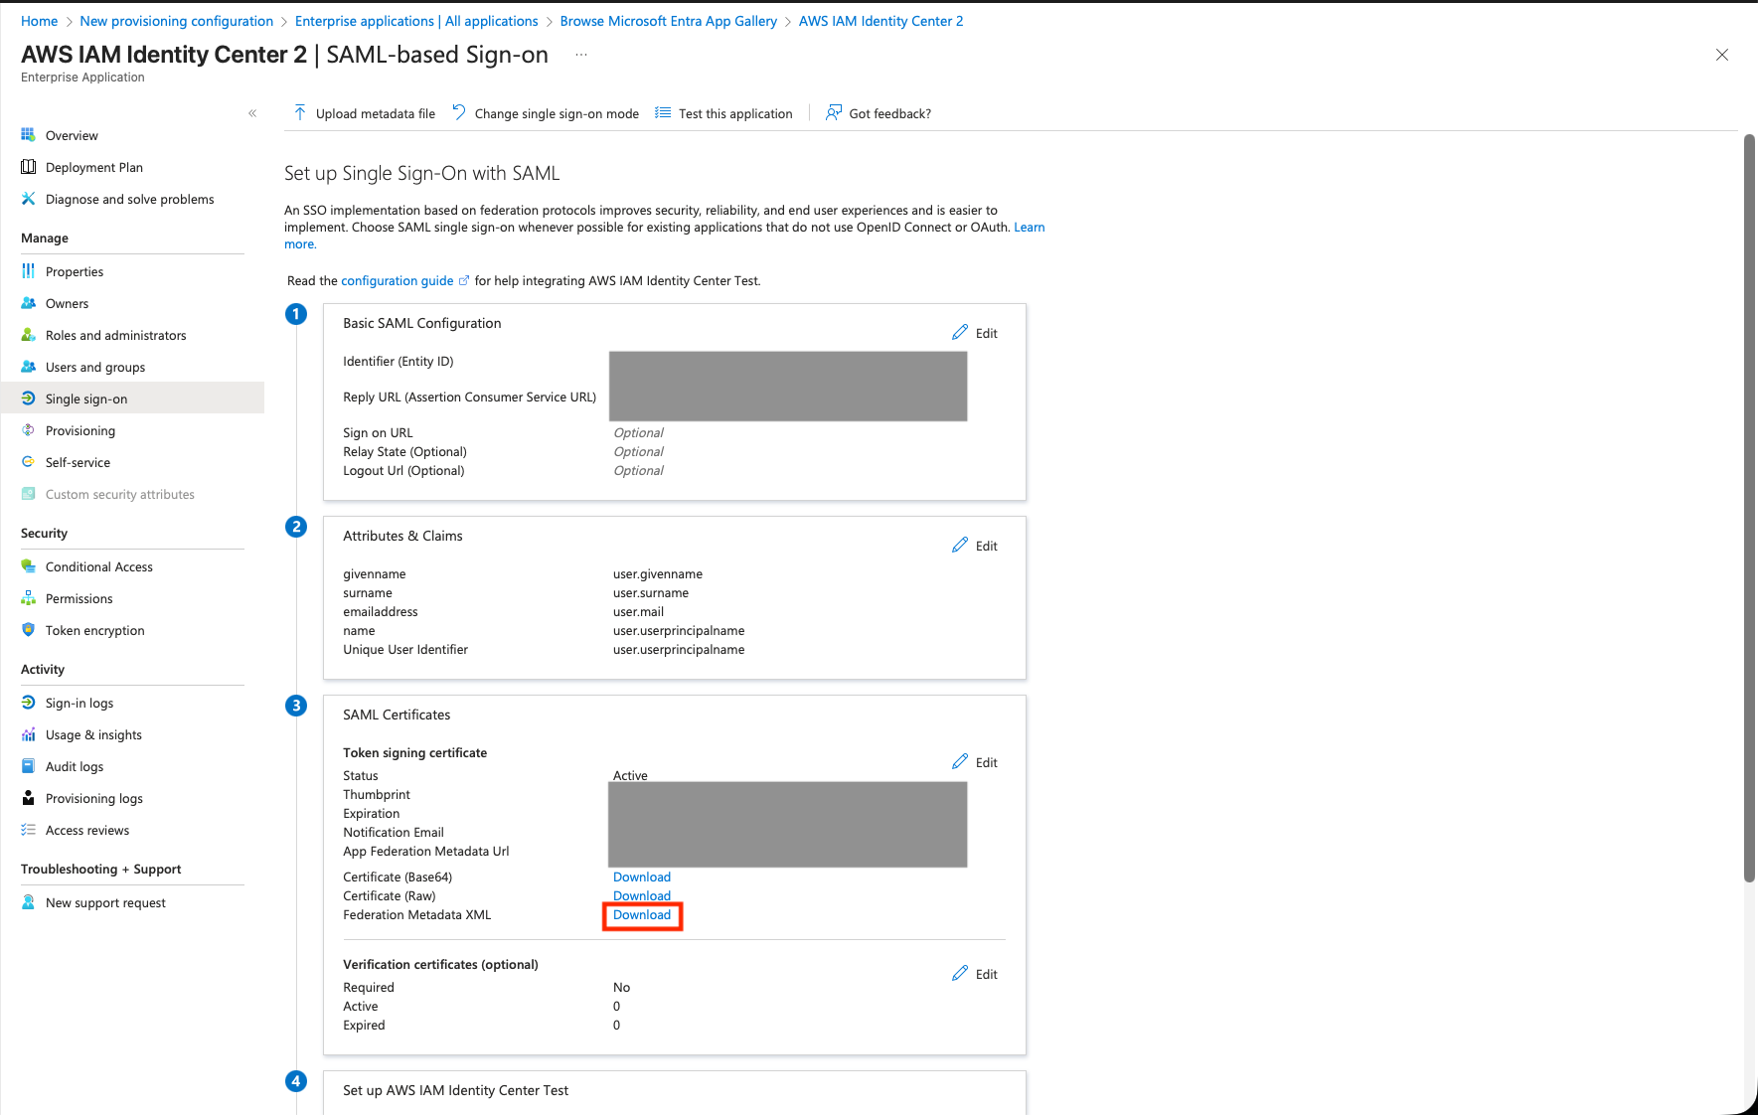
Task: Open Users and groups icon
Action: click(x=28, y=367)
